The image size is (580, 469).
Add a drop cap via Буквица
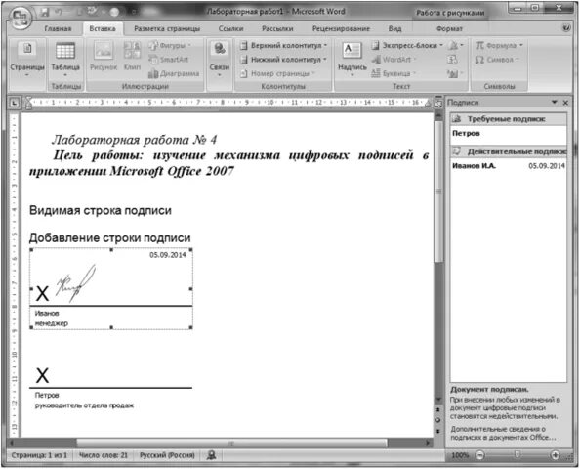[x=394, y=73]
